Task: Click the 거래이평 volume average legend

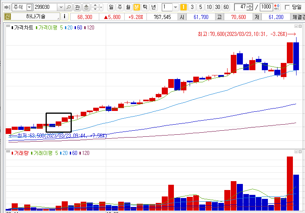Action: click(x=44, y=153)
